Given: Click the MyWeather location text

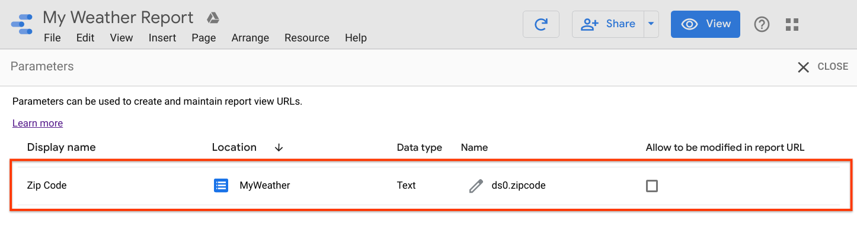Looking at the screenshot, I should tap(265, 185).
